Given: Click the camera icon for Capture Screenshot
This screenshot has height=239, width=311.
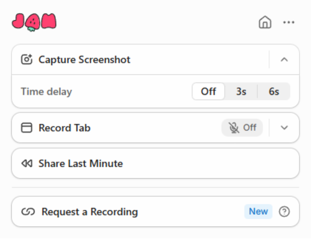Looking at the screenshot, I should coord(27,60).
